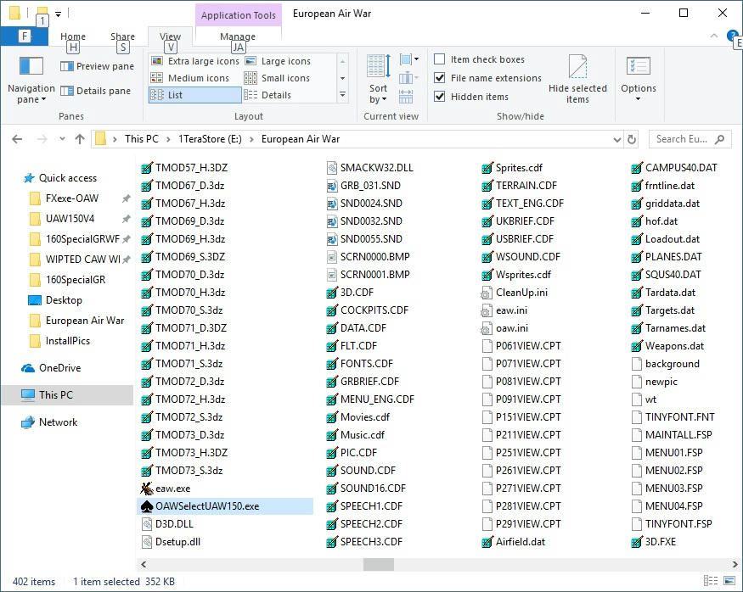Toggle the Details pane
The height and width of the screenshot is (592, 743).
pyautogui.click(x=95, y=91)
